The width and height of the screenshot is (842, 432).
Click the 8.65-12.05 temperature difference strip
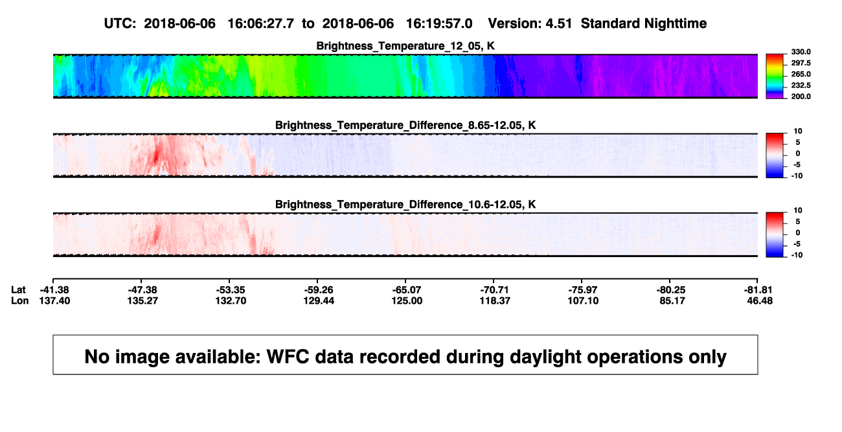[405, 155]
